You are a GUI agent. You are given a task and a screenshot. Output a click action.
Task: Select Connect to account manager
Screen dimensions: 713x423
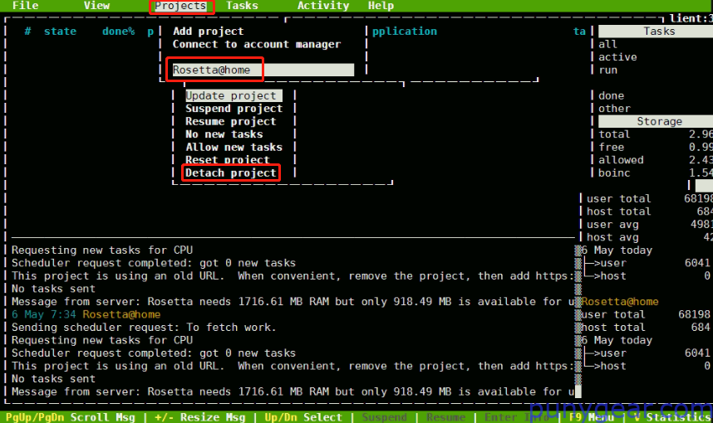click(257, 45)
